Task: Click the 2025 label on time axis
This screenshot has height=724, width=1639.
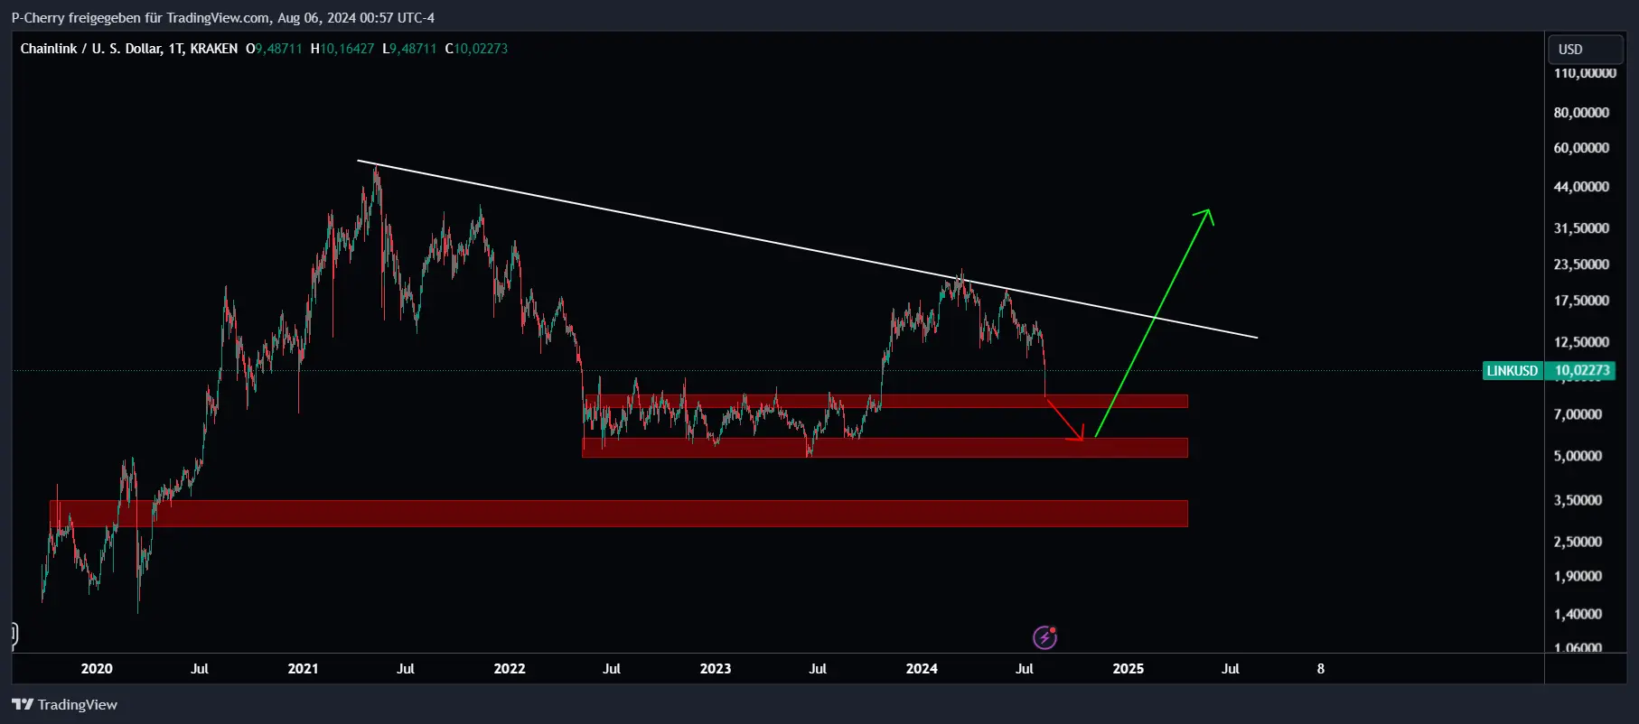Action: pos(1129,669)
